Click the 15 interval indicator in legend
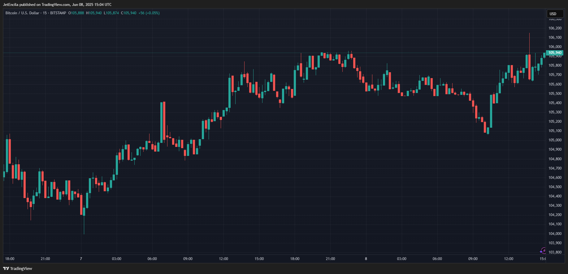The height and width of the screenshot is (274, 568). [45, 13]
